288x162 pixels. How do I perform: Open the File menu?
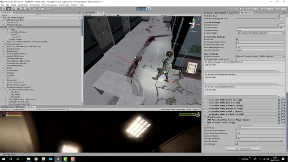coord(2,5)
